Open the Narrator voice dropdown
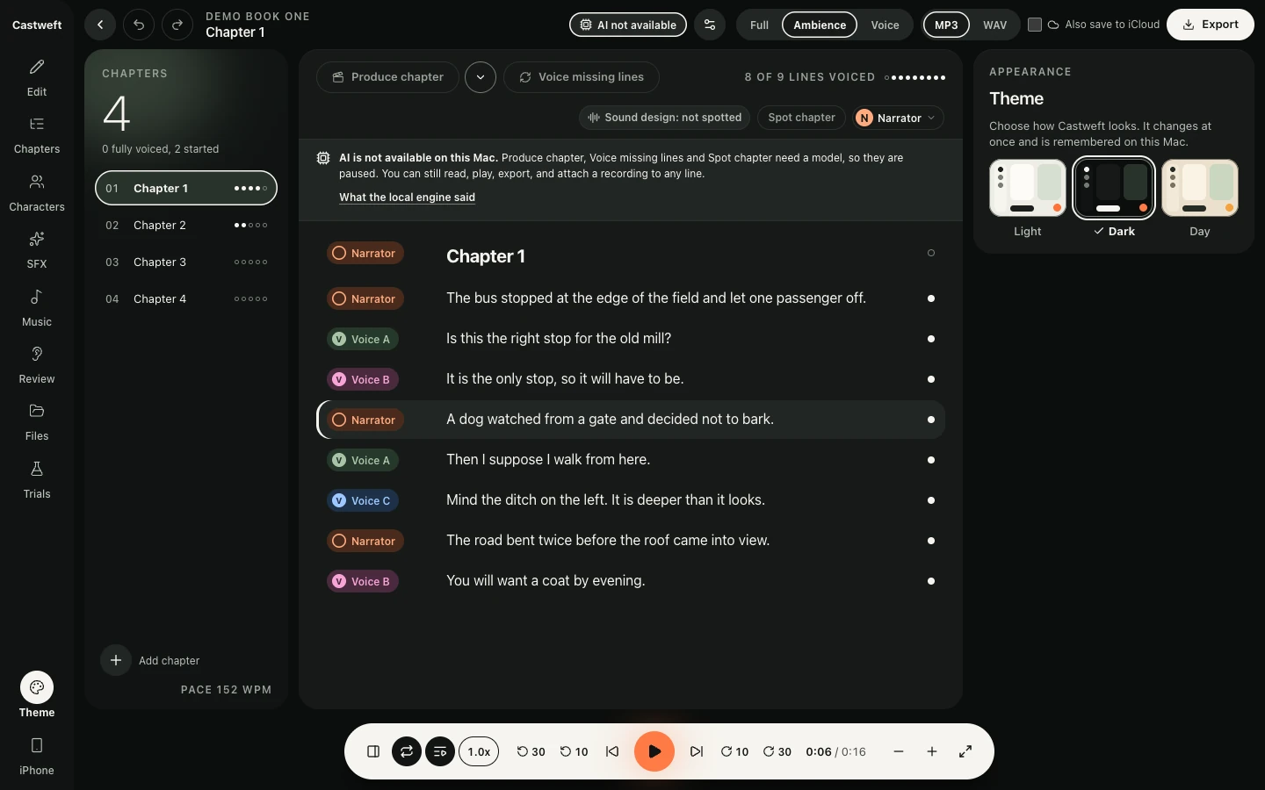1265x790 pixels. click(899, 118)
